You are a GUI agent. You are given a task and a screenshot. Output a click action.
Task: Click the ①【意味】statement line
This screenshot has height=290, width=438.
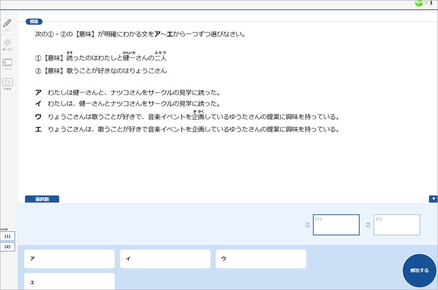[x=101, y=58]
